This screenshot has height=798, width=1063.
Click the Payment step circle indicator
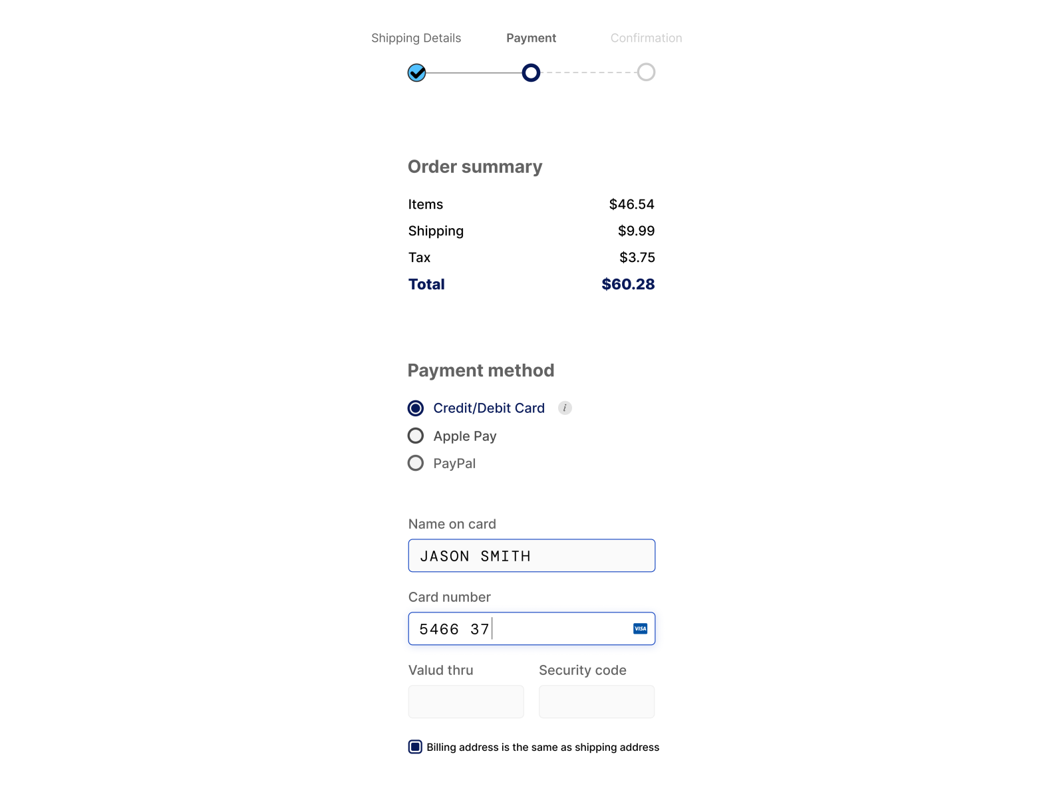click(531, 72)
